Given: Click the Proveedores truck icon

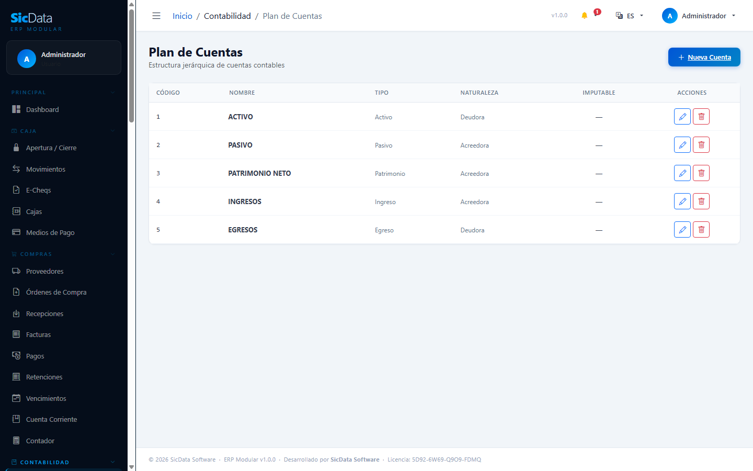Looking at the screenshot, I should tap(16, 271).
